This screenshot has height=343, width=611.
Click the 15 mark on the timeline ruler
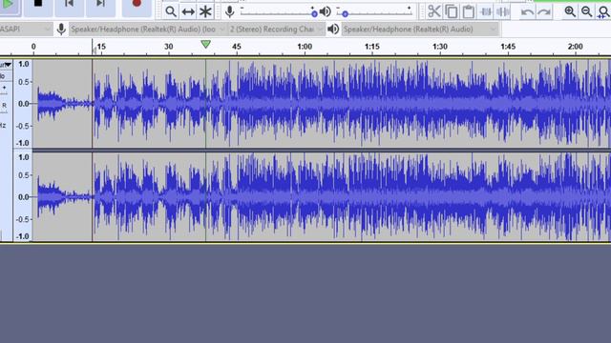pos(101,47)
